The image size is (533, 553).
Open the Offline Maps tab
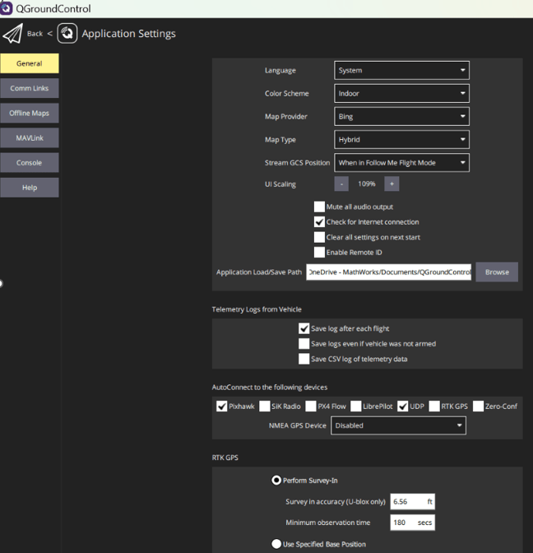pos(29,113)
